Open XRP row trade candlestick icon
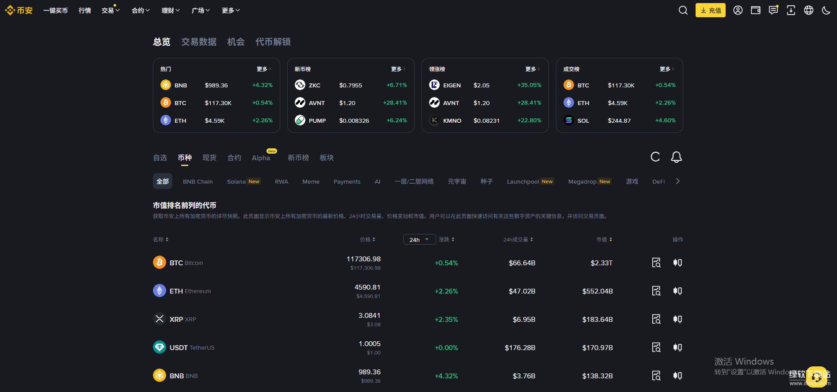Viewport: 837px width, 392px height. coord(677,319)
